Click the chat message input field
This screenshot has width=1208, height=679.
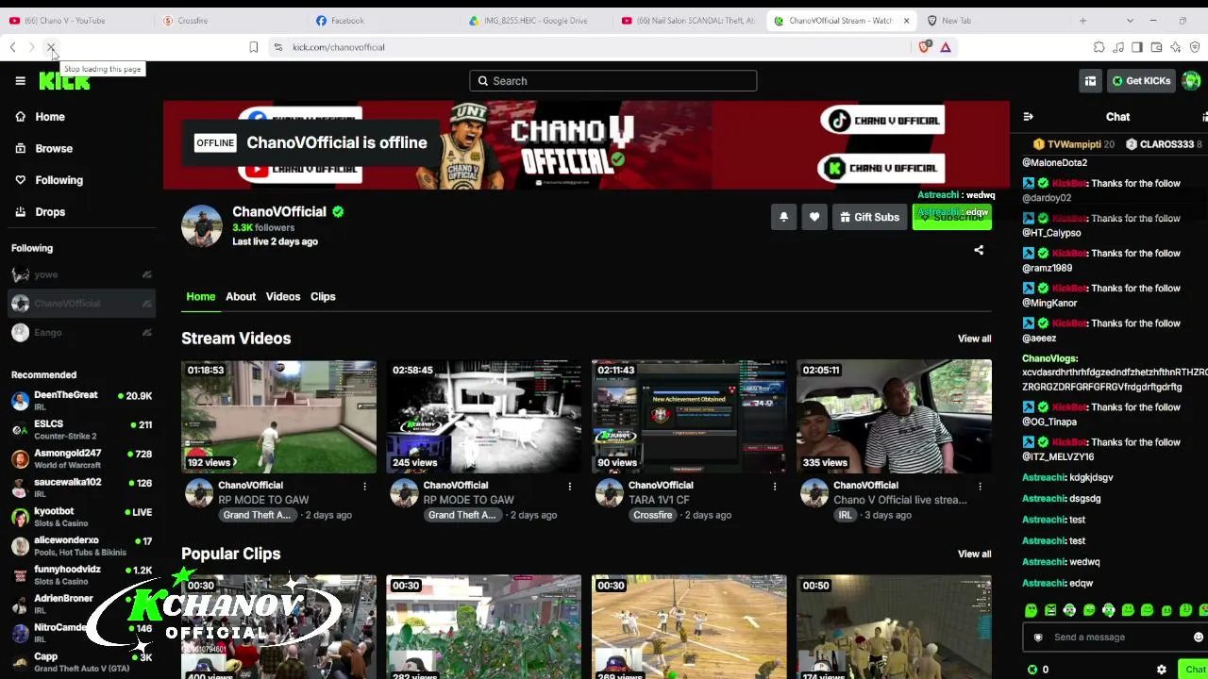coord(1116,638)
